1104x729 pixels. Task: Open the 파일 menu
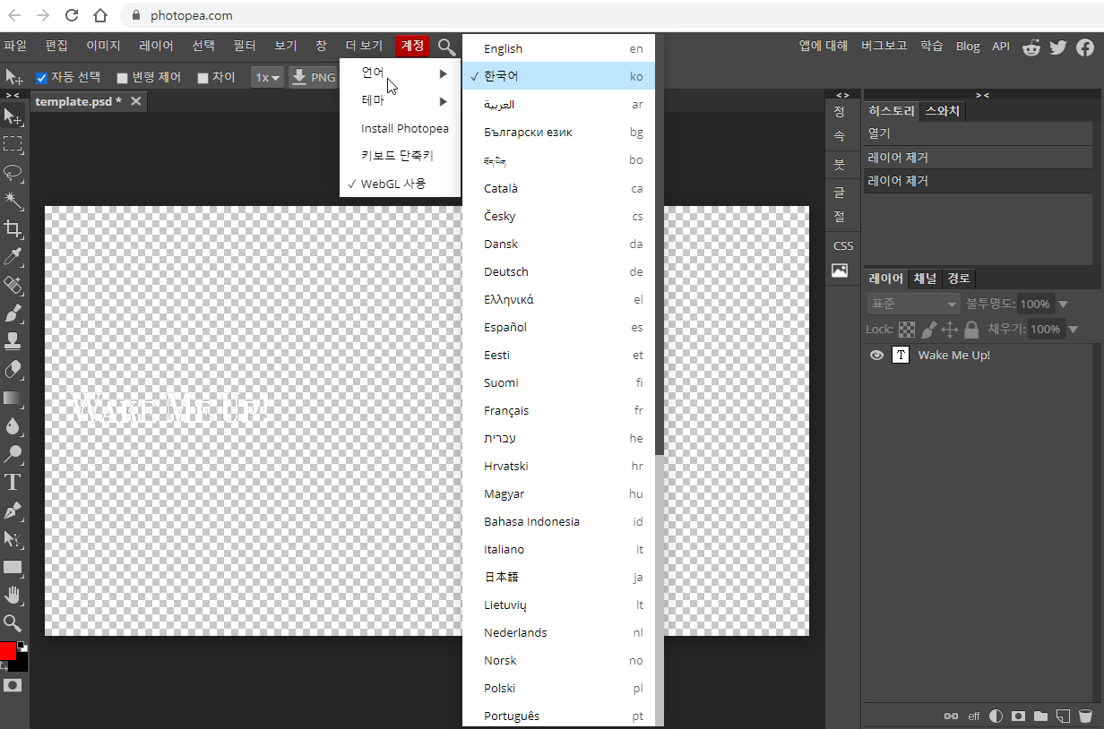(x=15, y=46)
